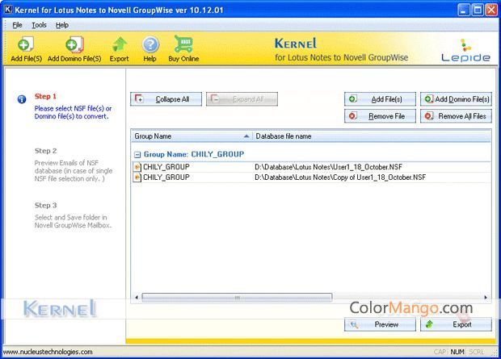
Task: Collapse the CHILY_GROUP group node
Action: (x=137, y=153)
